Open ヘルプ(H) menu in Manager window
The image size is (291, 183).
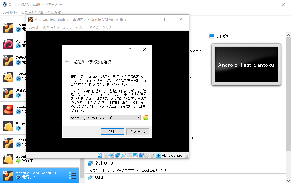click(54, 13)
